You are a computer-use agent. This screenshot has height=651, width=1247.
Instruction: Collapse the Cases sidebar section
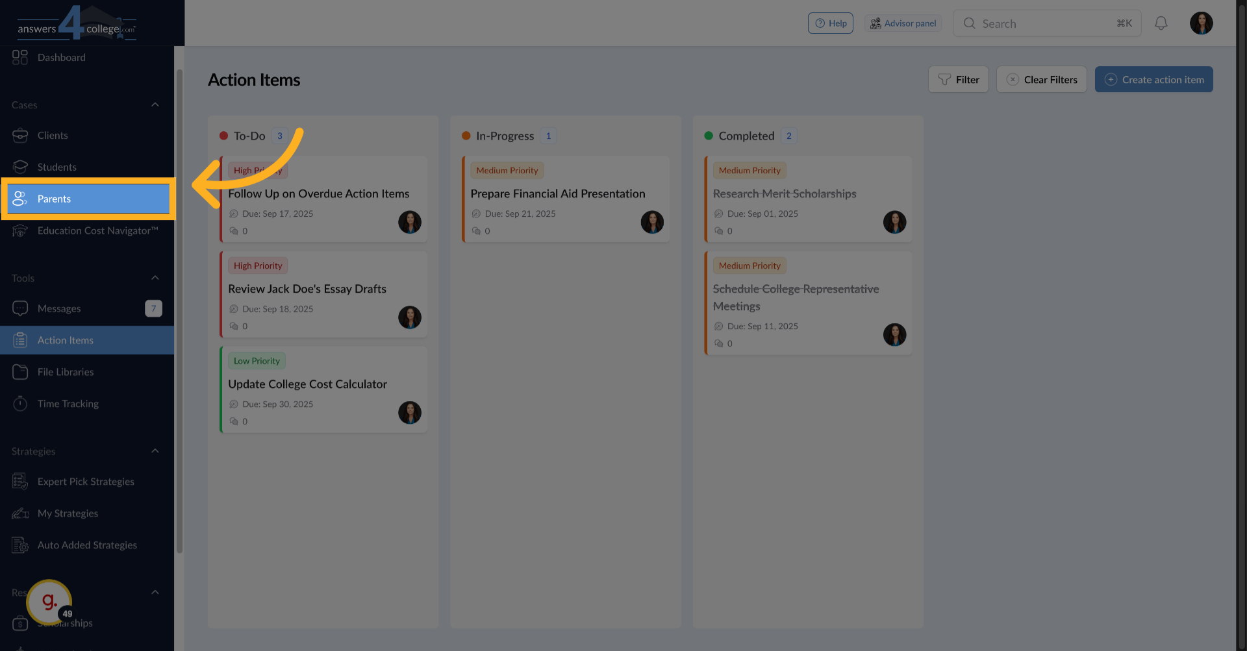[x=155, y=104]
